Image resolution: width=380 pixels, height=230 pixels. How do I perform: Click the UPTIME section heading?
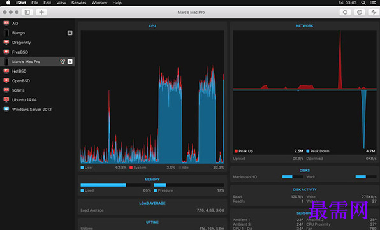pyautogui.click(x=152, y=222)
